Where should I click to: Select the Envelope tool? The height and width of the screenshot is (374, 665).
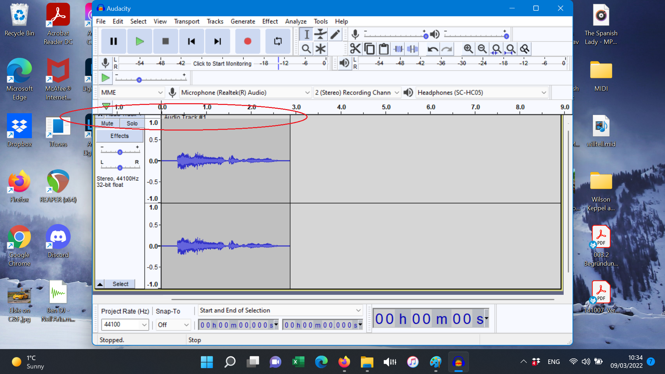[x=321, y=34]
